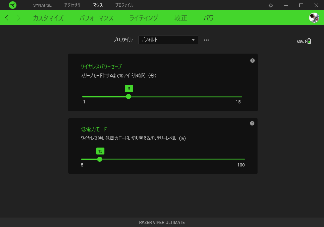Minimize the Synapse window
The width and height of the screenshot is (324, 227).
286,5
